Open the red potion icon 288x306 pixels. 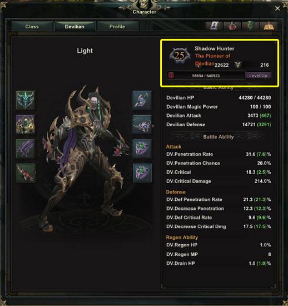(x=232, y=26)
